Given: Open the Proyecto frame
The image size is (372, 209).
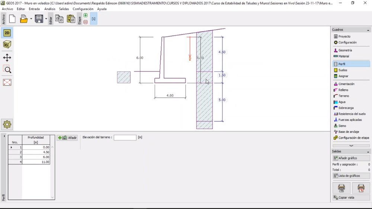Looking at the screenshot, I should tap(351, 36).
